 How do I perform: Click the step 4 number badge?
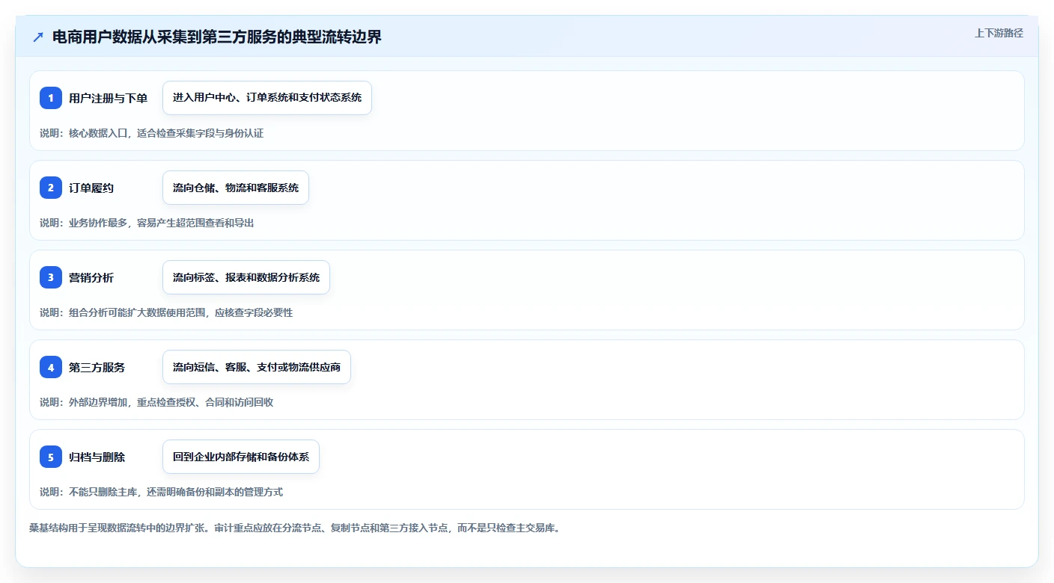pos(51,367)
